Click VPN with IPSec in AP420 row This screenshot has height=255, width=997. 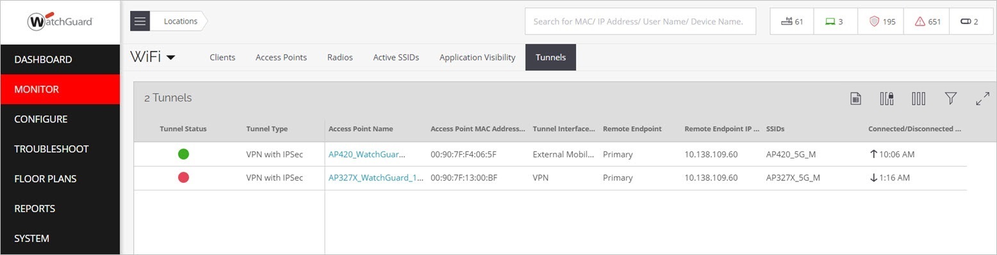pyautogui.click(x=275, y=154)
